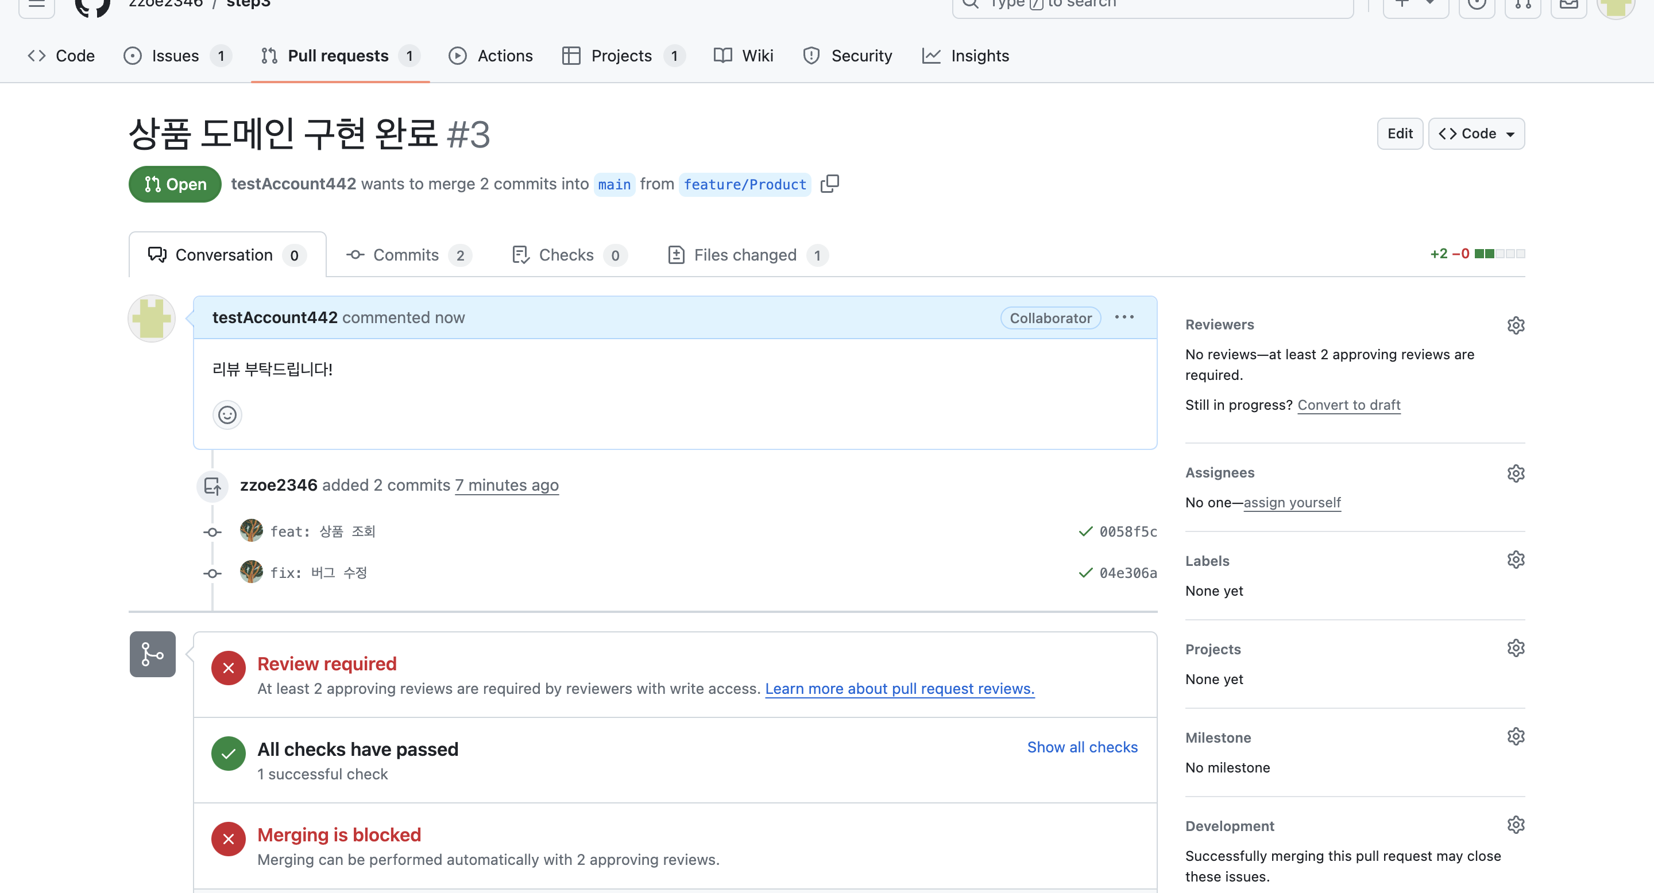Open commit 0058f5c hash link
Image resolution: width=1654 pixels, height=893 pixels.
(1127, 532)
